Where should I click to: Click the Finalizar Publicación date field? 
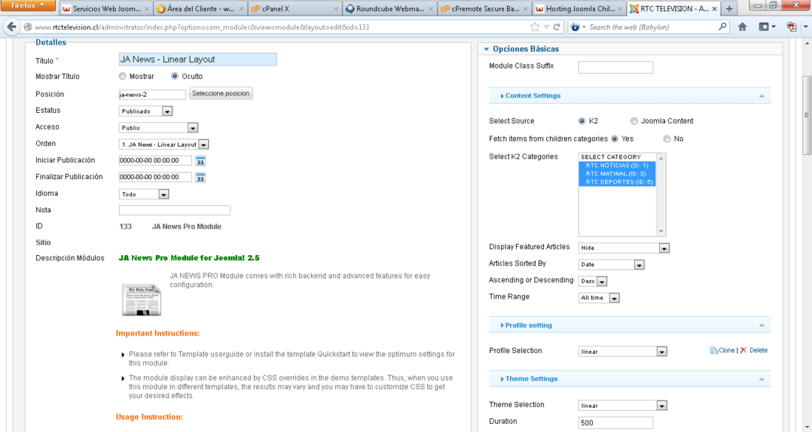155,178
